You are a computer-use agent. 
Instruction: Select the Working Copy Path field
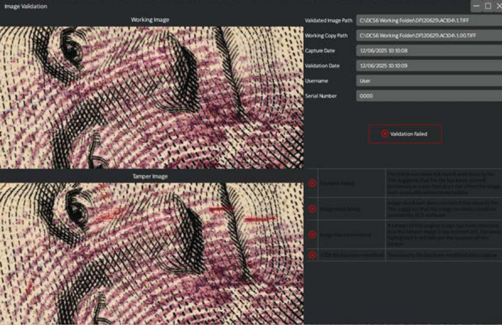point(429,36)
